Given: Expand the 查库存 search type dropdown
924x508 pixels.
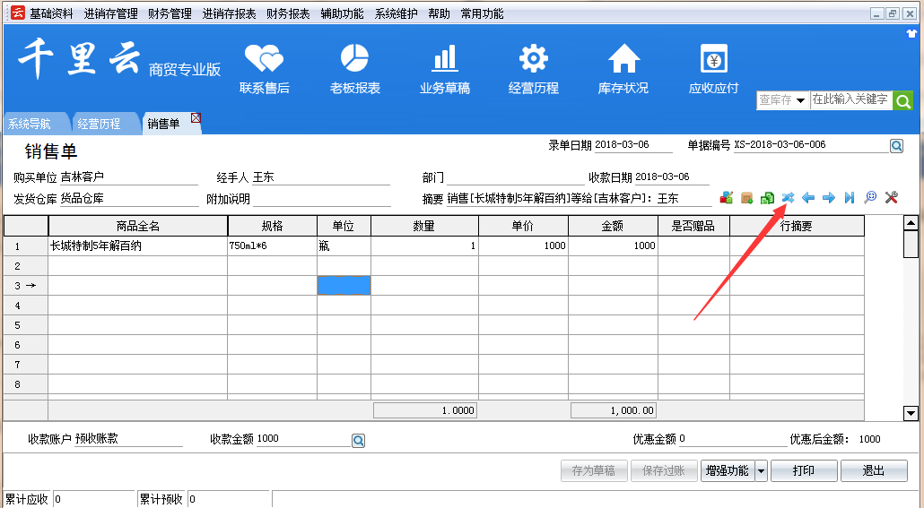Looking at the screenshot, I should tap(799, 100).
